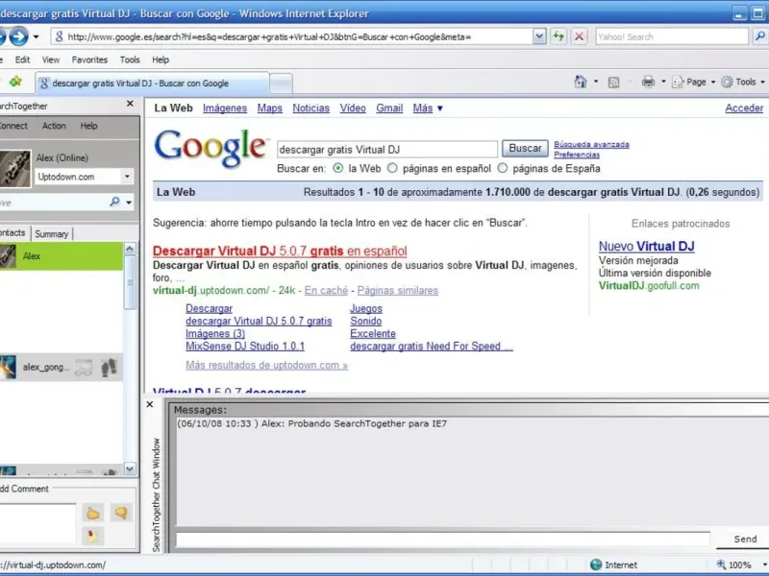Click the Add Comment text box
The width and height of the screenshot is (769, 576).
(x=37, y=523)
